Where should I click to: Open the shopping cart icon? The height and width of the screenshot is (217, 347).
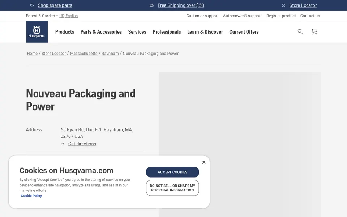pos(314,32)
